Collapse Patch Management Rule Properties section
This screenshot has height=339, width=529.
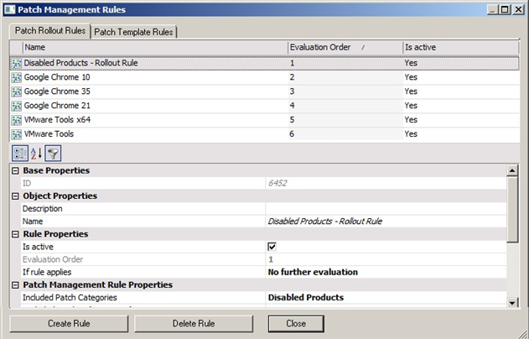[15, 284]
